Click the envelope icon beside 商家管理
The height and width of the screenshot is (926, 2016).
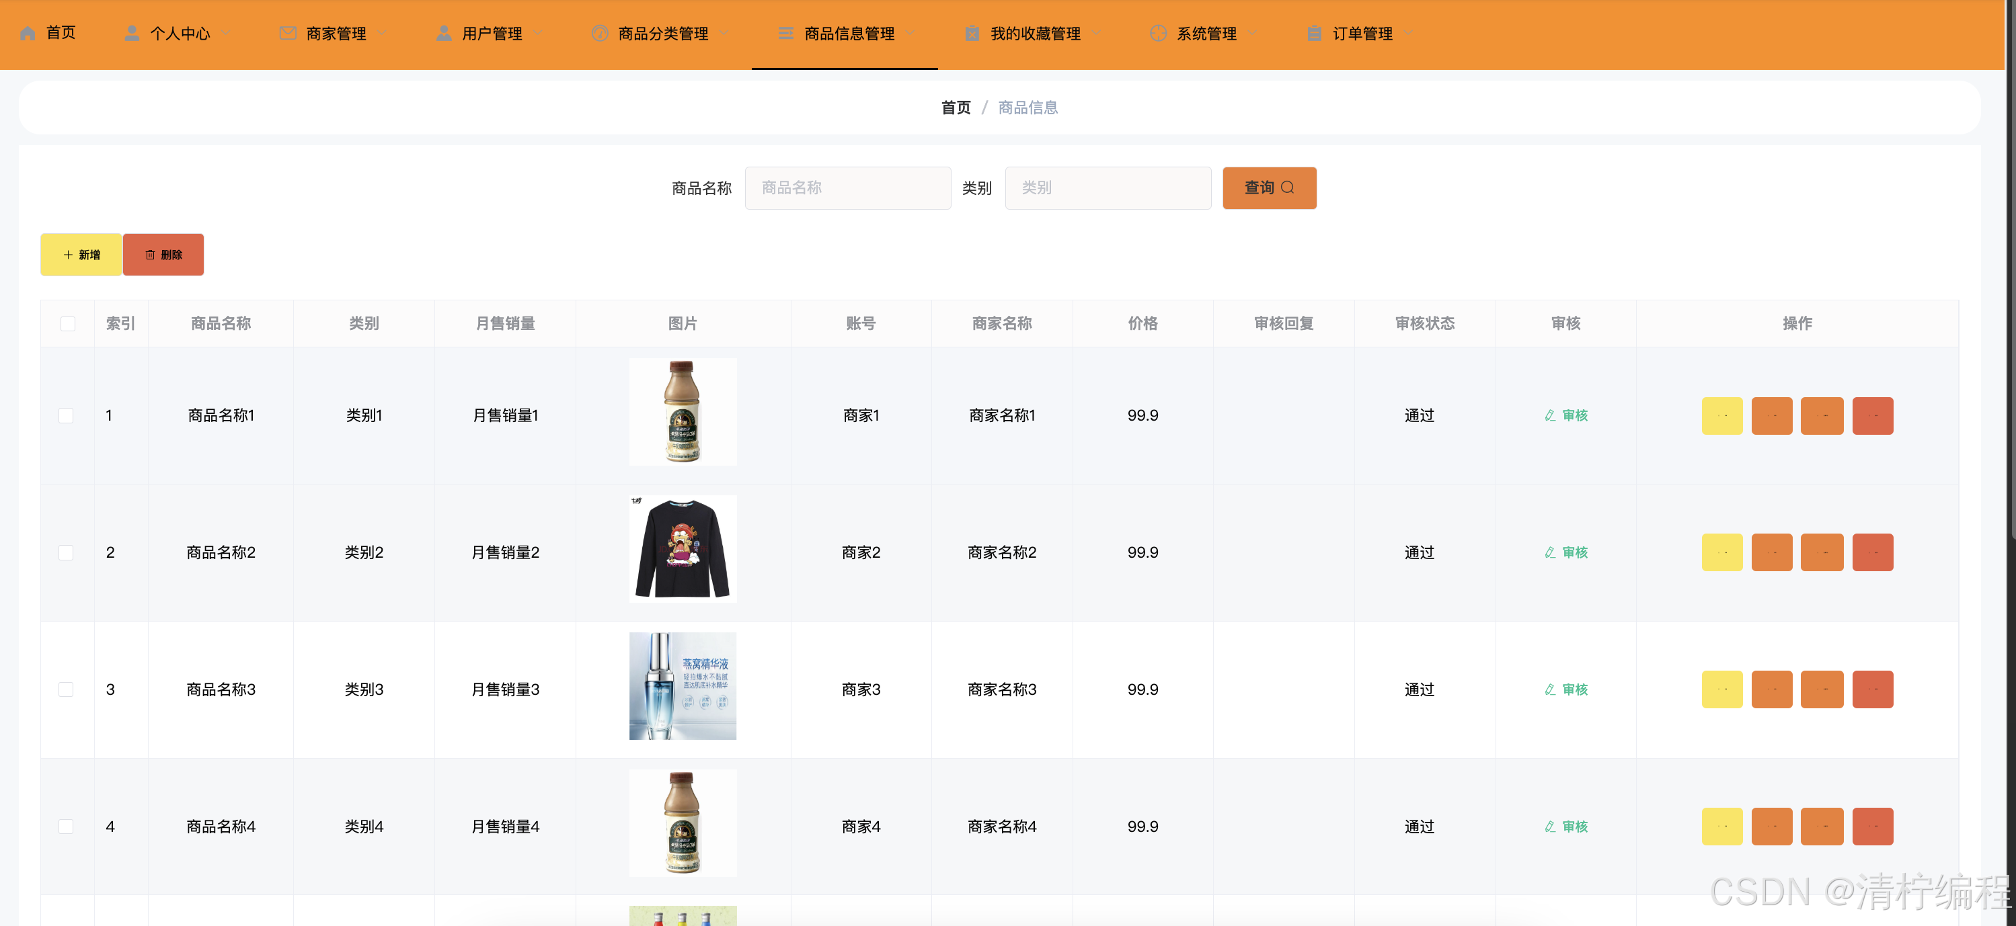287,34
